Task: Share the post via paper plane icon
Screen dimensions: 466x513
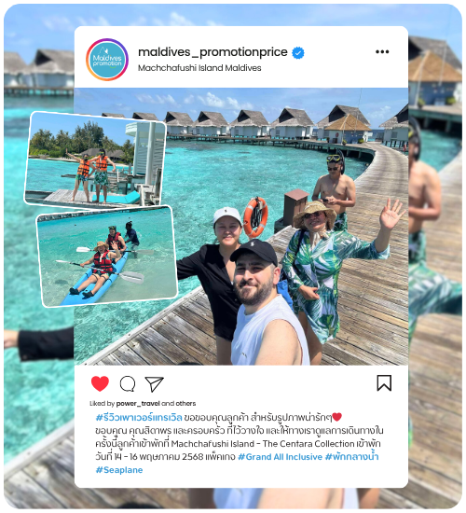Action: [x=154, y=383]
